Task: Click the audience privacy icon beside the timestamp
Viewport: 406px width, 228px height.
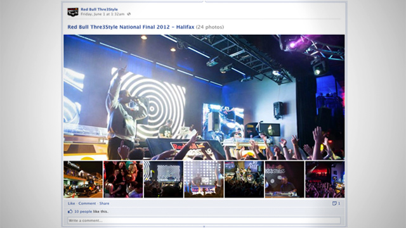Action: coord(129,14)
